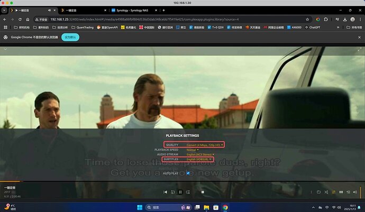Open the Chrome extensions puzzle icon
The width and height of the screenshot is (365, 212).
click(326, 20)
